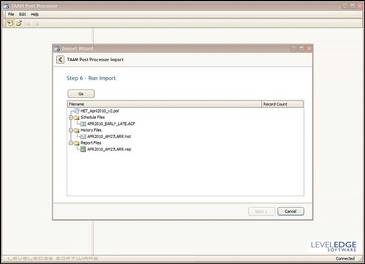The height and width of the screenshot is (264, 365).
Task: Click the Go button to run import
Action: tap(81, 94)
